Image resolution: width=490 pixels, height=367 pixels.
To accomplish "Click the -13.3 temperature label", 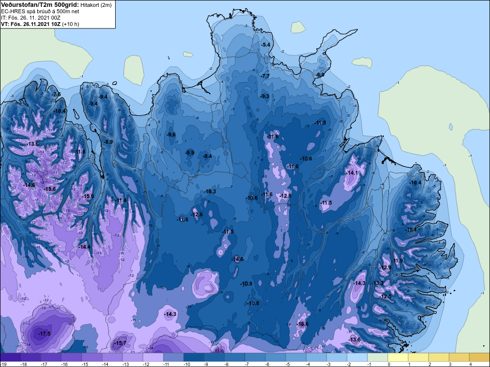I will (x=377, y=283).
